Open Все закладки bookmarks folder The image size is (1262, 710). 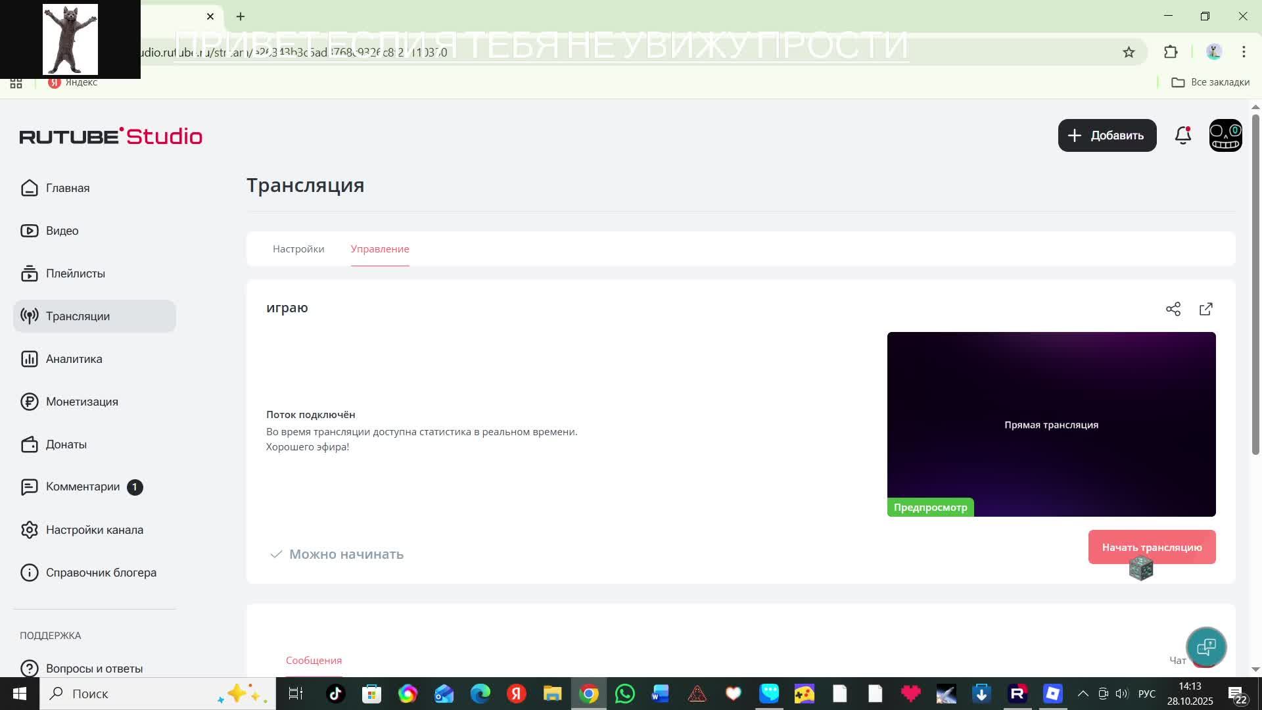pyautogui.click(x=1211, y=82)
